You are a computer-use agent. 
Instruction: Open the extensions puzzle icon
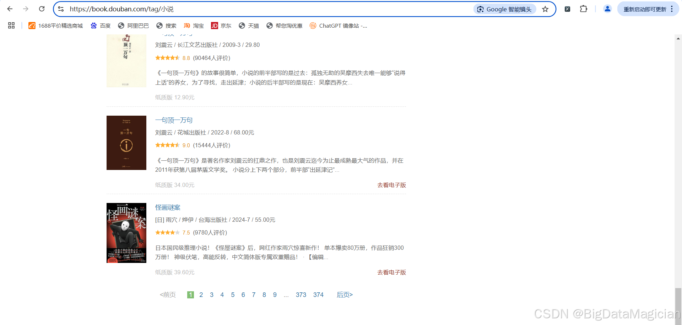(x=584, y=9)
